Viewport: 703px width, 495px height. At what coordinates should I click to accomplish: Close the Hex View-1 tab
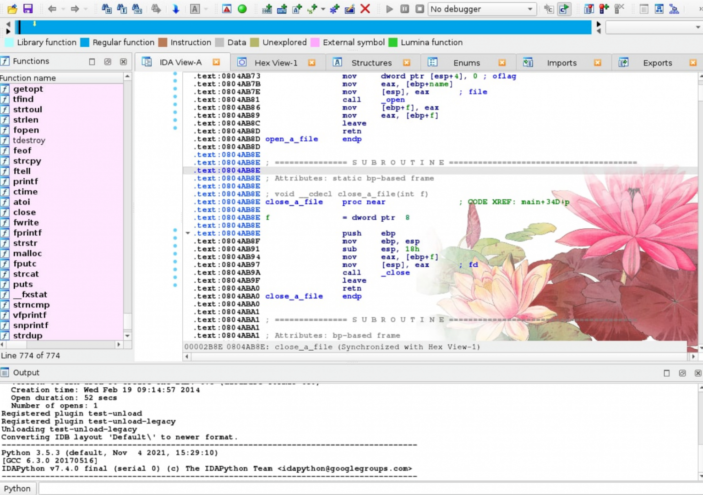coord(312,63)
